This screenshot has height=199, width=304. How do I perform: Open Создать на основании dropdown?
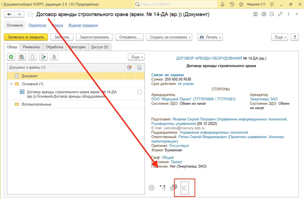(x=169, y=37)
